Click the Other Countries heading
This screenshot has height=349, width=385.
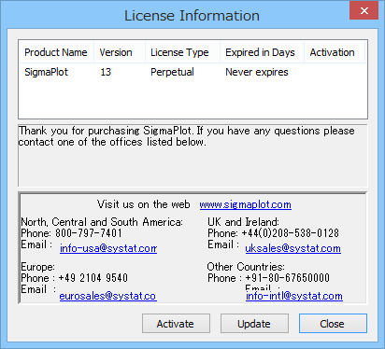pos(246,267)
